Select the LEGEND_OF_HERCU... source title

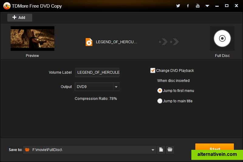point(116,42)
